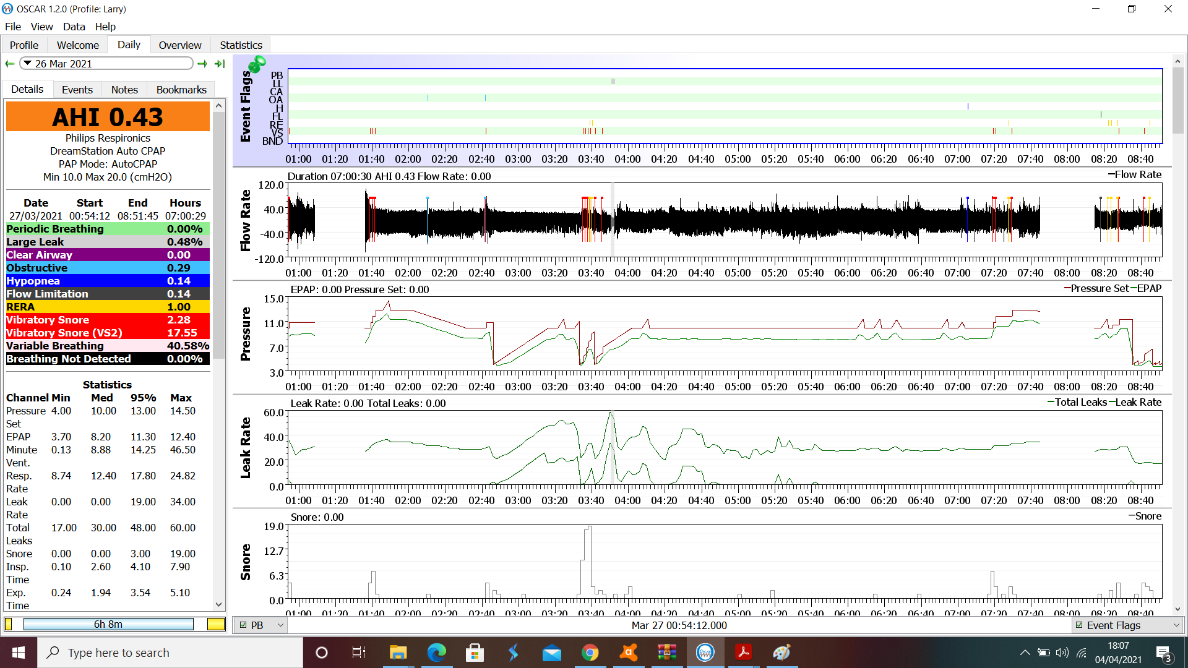Viewport: 1188px width, 668px height.
Task: Click the green pin on Event Flags graph
Action: point(257,63)
